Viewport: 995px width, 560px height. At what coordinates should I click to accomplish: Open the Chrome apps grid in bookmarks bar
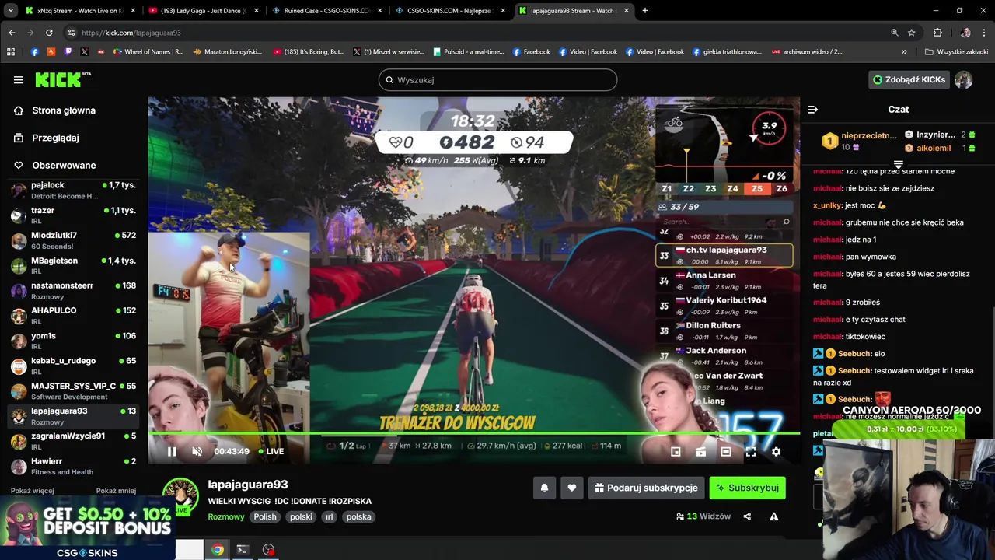tap(11, 52)
